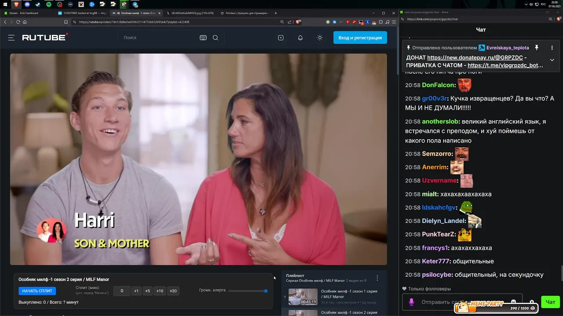The image size is (563, 316).
Task: Open Rutube notifications bell
Action: [300, 38]
